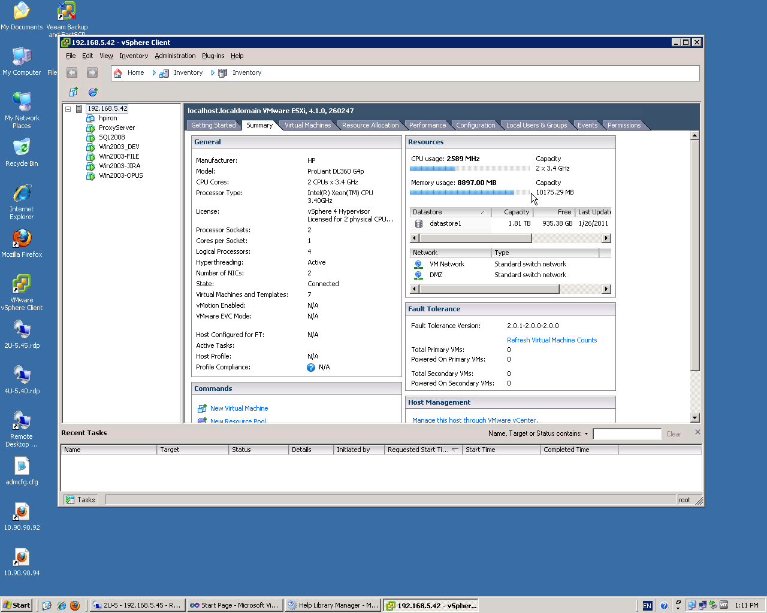The image size is (767, 613).
Task: Open the Edit menu
Action: [87, 56]
